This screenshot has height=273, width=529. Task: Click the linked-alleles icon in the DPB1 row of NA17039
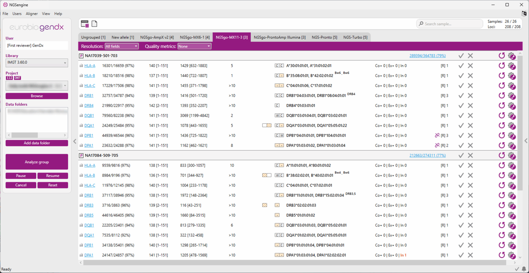point(437,135)
